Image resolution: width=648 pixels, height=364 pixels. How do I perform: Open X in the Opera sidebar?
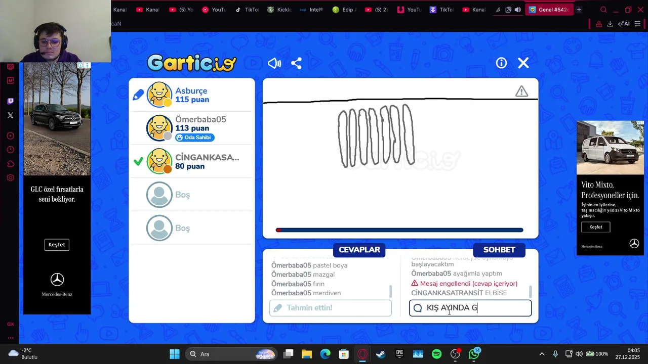tap(10, 115)
